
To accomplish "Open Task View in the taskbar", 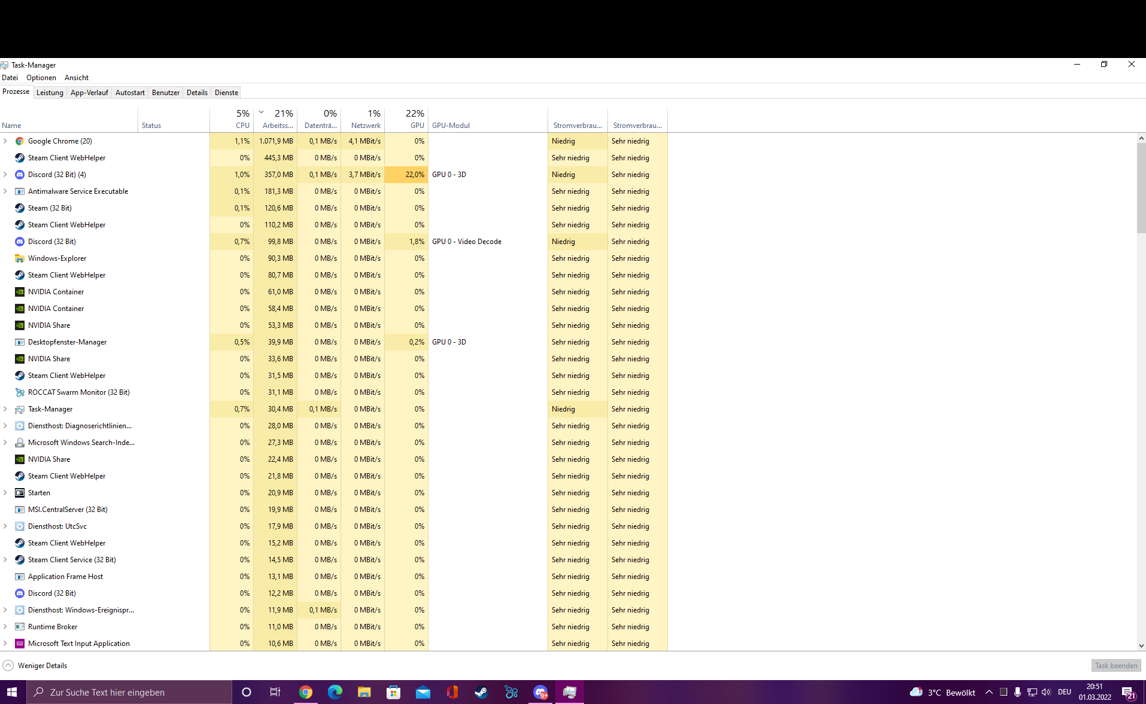I will pyautogui.click(x=275, y=692).
